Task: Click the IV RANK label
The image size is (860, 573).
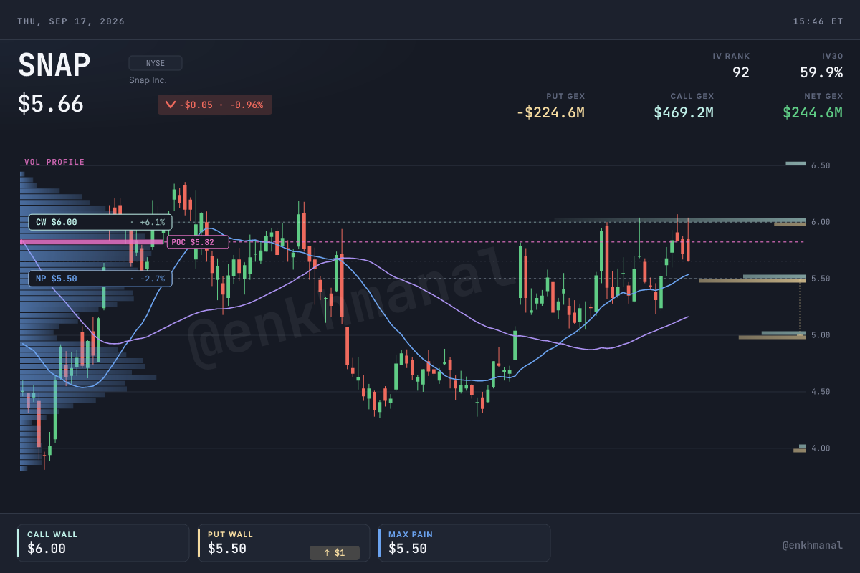Action: click(x=732, y=56)
